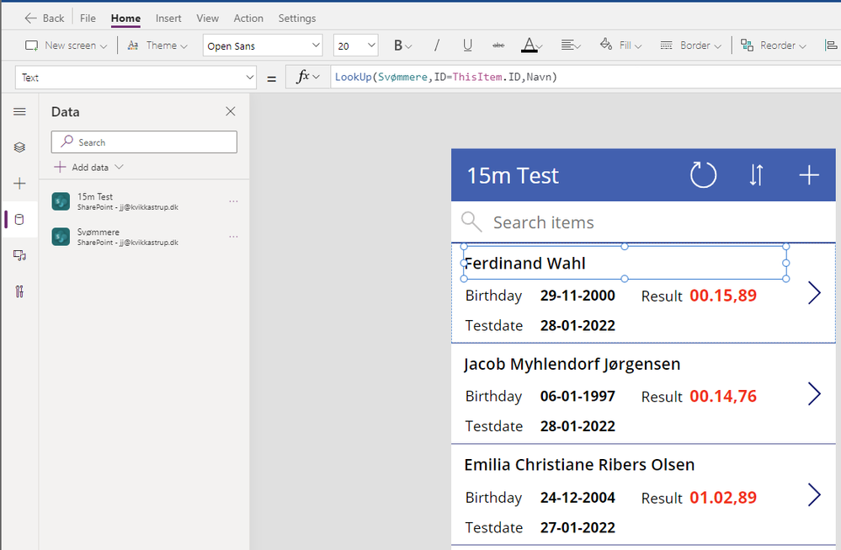Open the Tree view layers icon in sidebar
Viewport: 841px width, 550px height.
(x=19, y=147)
